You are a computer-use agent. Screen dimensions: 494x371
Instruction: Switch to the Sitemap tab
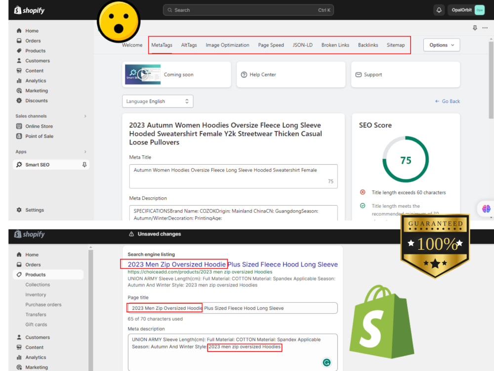pyautogui.click(x=395, y=45)
